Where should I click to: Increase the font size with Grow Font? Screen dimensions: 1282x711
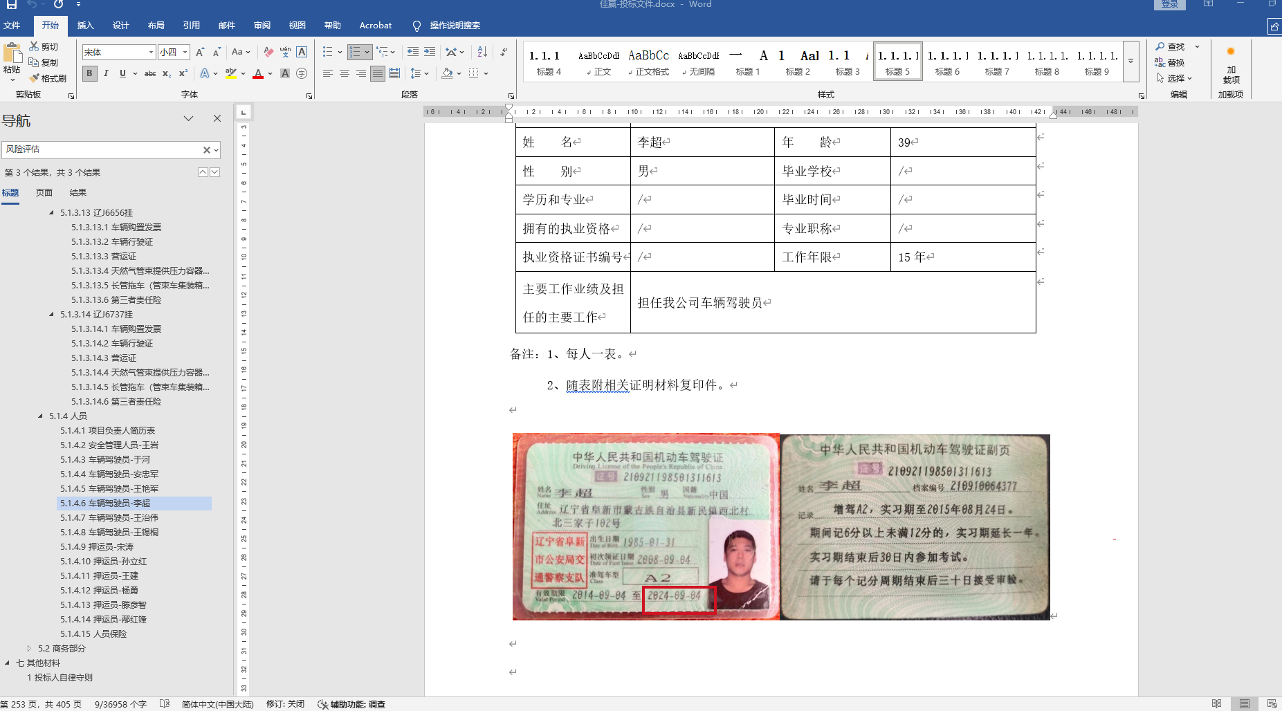[200, 52]
